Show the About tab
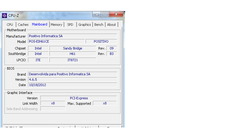The width and height of the screenshot is (246, 138). 111,25
